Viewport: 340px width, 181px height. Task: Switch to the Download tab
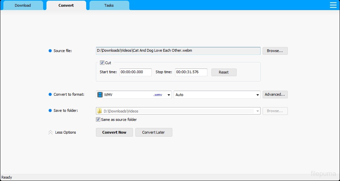[23, 5]
